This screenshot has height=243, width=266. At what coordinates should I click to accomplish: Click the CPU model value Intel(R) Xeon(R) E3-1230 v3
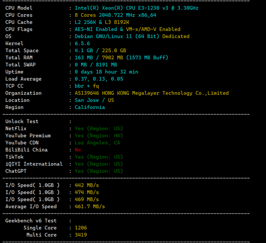coord(137,8)
